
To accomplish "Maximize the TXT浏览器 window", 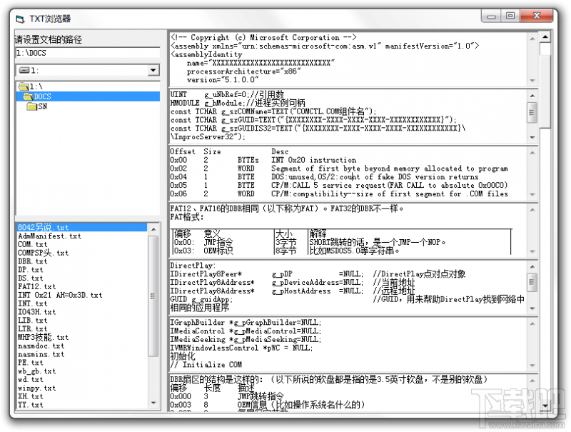I will (510, 16).
